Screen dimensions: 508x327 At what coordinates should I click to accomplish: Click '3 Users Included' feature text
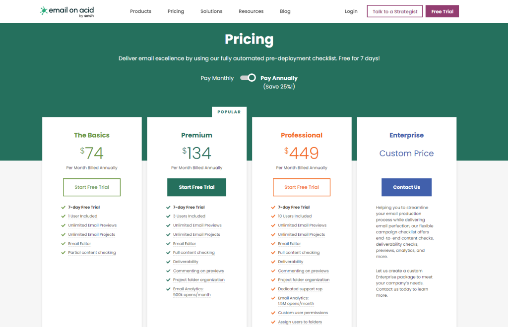[x=189, y=216]
